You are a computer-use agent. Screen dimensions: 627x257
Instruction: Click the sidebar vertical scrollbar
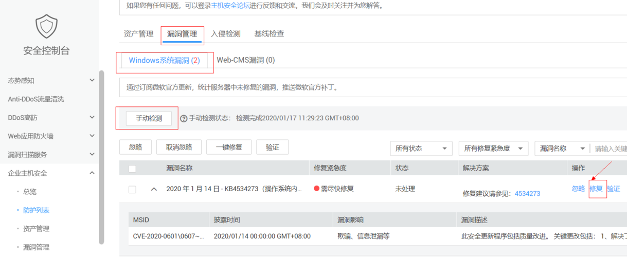[x=101, y=157]
